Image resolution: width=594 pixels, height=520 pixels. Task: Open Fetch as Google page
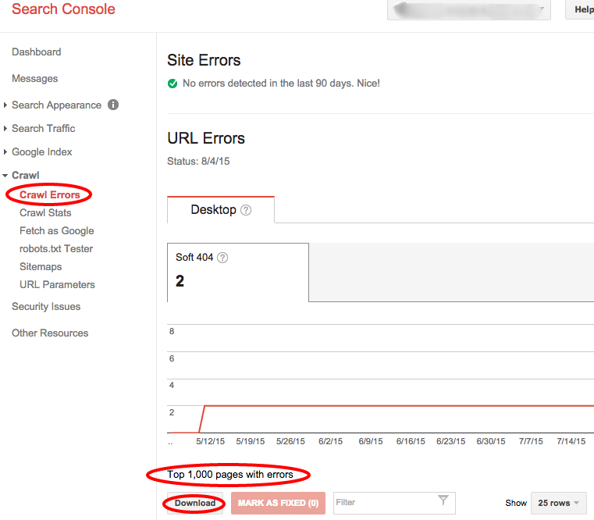57,230
